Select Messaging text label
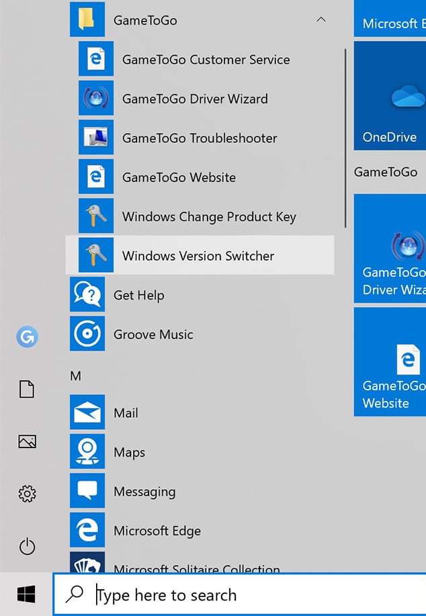The image size is (426, 616). [144, 492]
